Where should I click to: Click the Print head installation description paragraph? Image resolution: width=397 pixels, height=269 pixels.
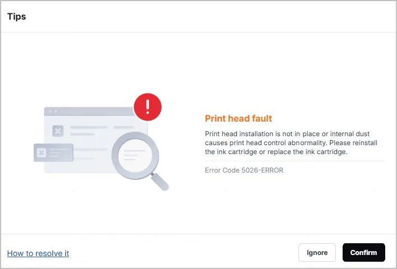pos(291,143)
